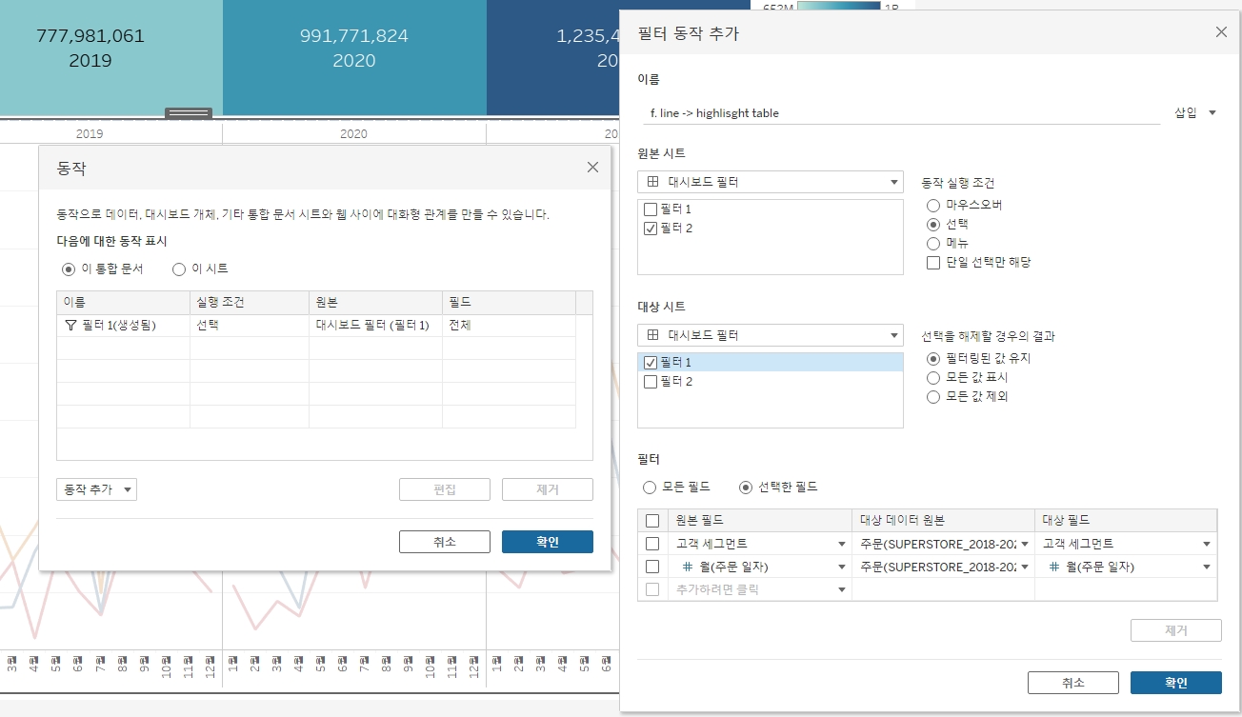Image resolution: width=1242 pixels, height=717 pixels.
Task: Edit the action name input field
Action: point(899,112)
